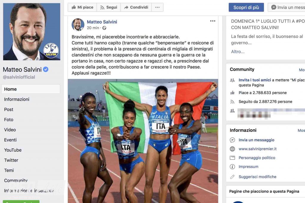Click the Impressum info icon
This screenshot has width=305, height=203.
point(232,167)
